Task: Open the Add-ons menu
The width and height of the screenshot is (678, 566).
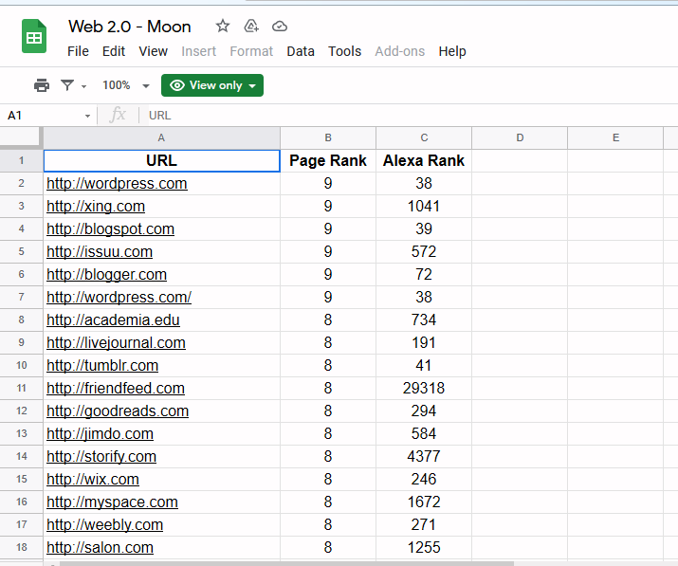Action: pyautogui.click(x=400, y=51)
